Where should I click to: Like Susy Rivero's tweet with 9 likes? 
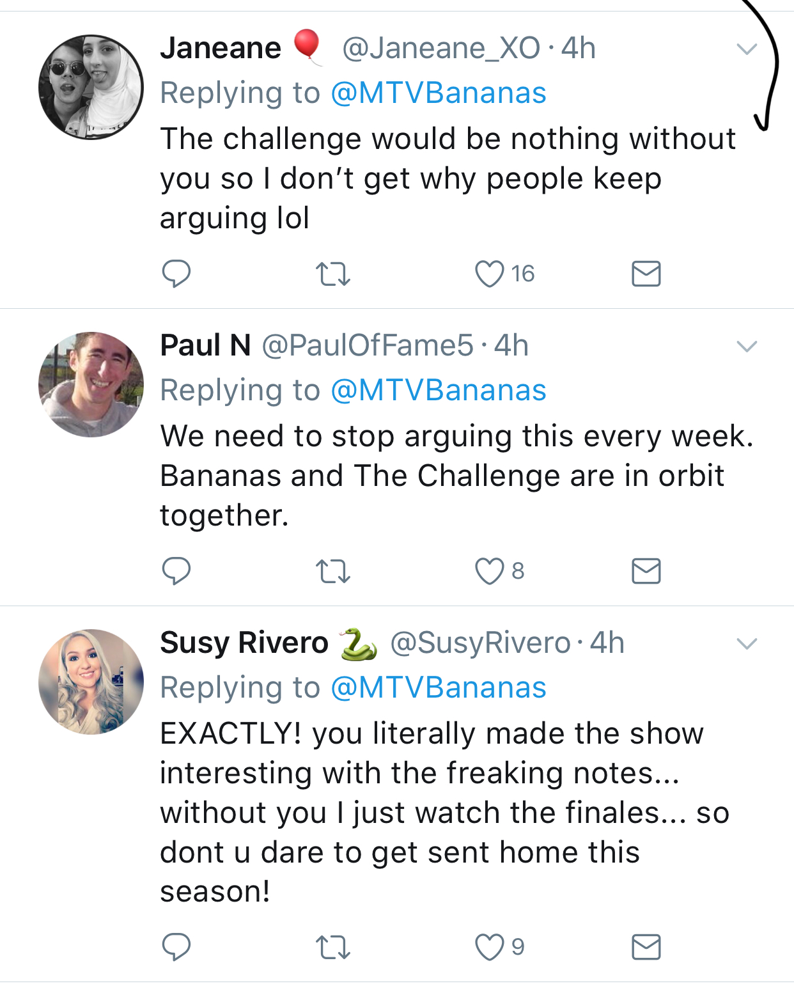(490, 947)
